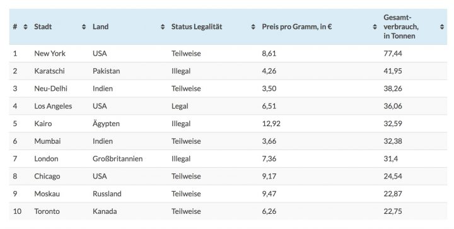This screenshot has height=229, width=454.
Task: Click the Preis pro Gramm header
Action: pyautogui.click(x=297, y=26)
